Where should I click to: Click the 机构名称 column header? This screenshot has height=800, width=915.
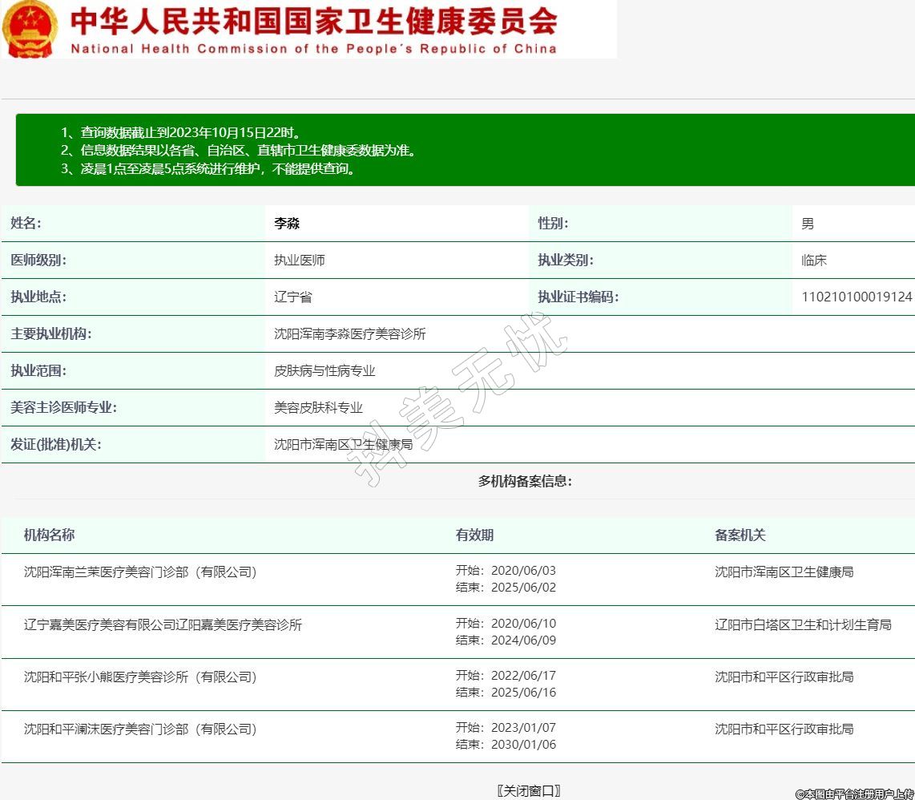49,535
